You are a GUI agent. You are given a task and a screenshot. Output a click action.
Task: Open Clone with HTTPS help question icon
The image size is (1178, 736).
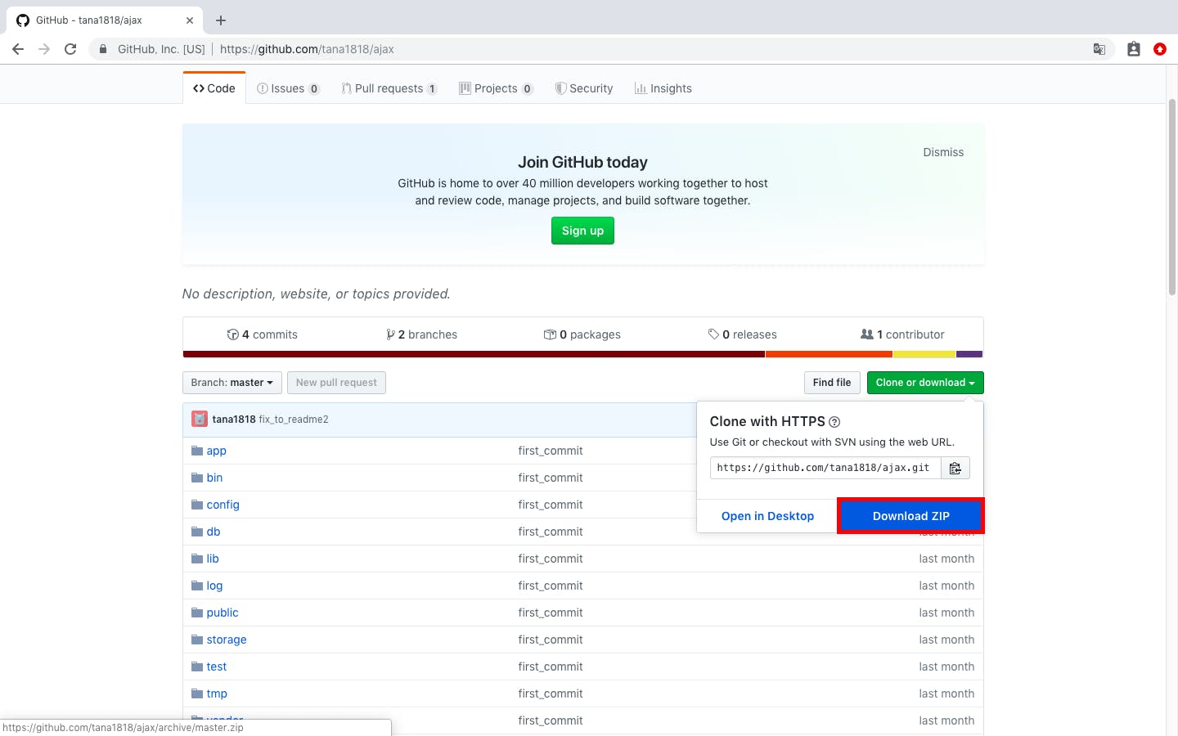click(x=834, y=422)
